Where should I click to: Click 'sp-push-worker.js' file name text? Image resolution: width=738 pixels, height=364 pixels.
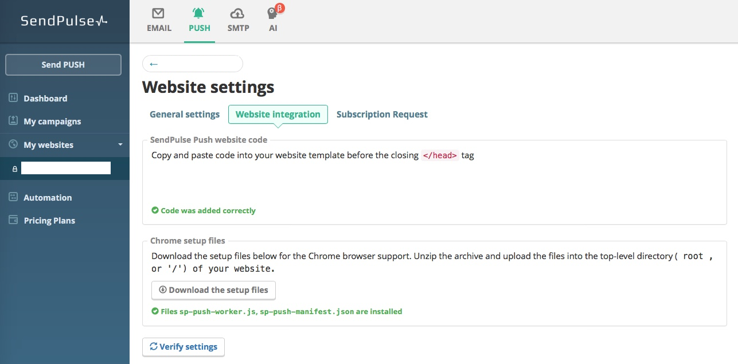coord(218,312)
